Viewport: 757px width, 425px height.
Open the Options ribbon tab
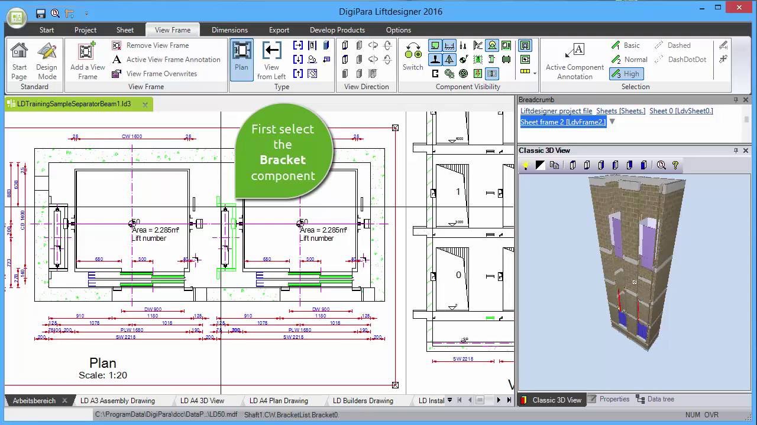[399, 30]
